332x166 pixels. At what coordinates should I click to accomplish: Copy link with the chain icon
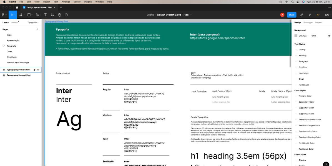coord(301,15)
